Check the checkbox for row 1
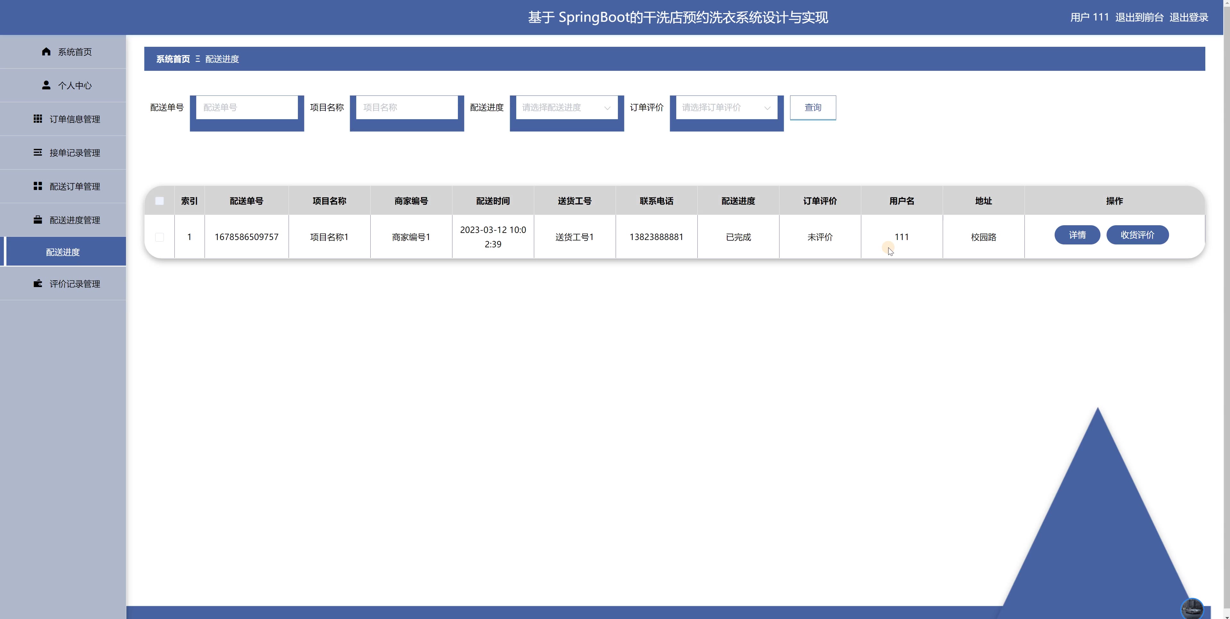Image resolution: width=1230 pixels, height=619 pixels. (159, 237)
